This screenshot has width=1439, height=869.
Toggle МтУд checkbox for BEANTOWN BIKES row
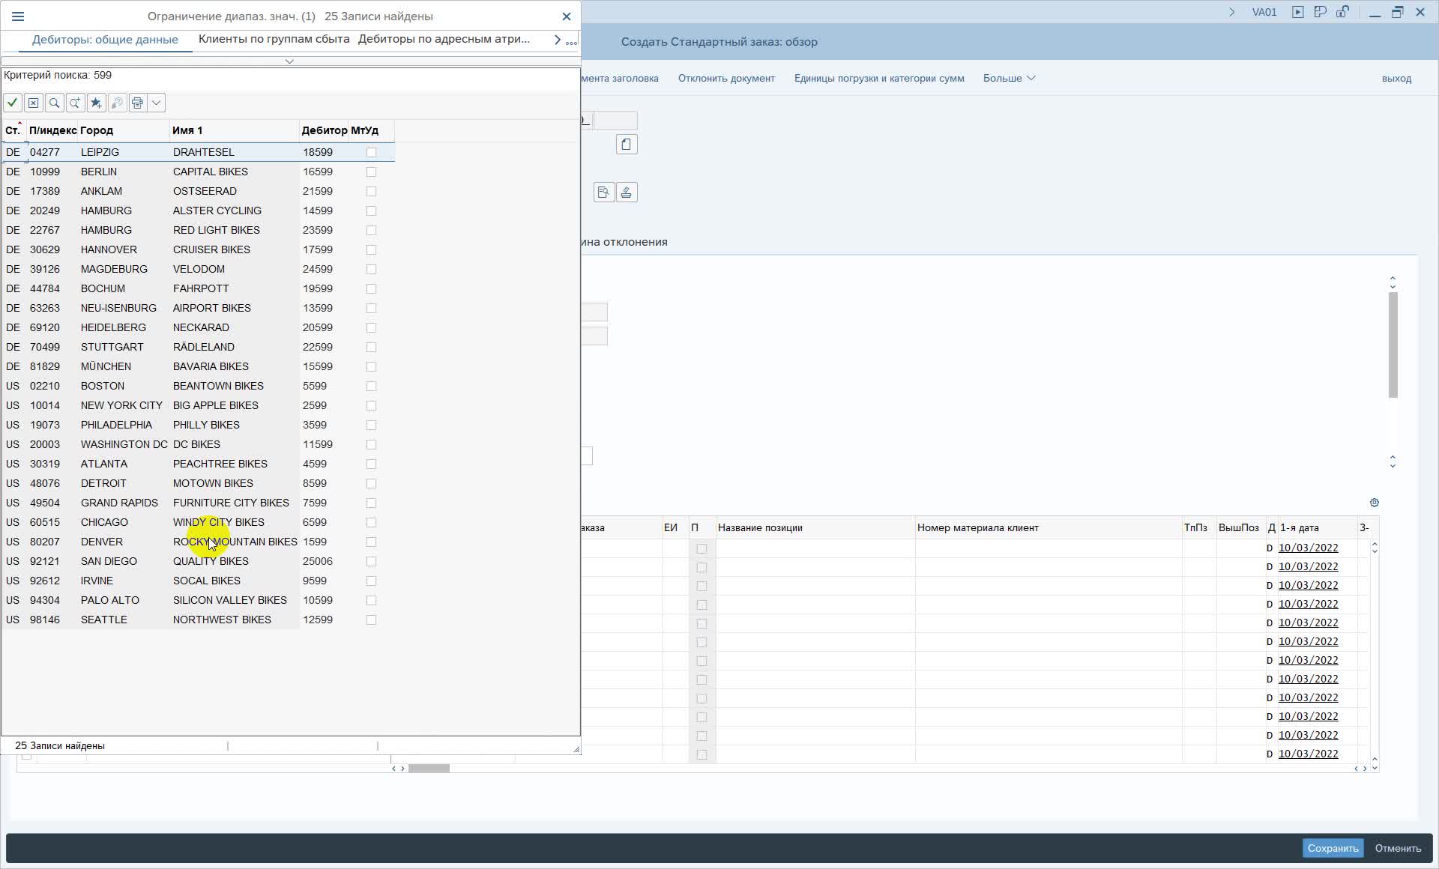pos(371,386)
